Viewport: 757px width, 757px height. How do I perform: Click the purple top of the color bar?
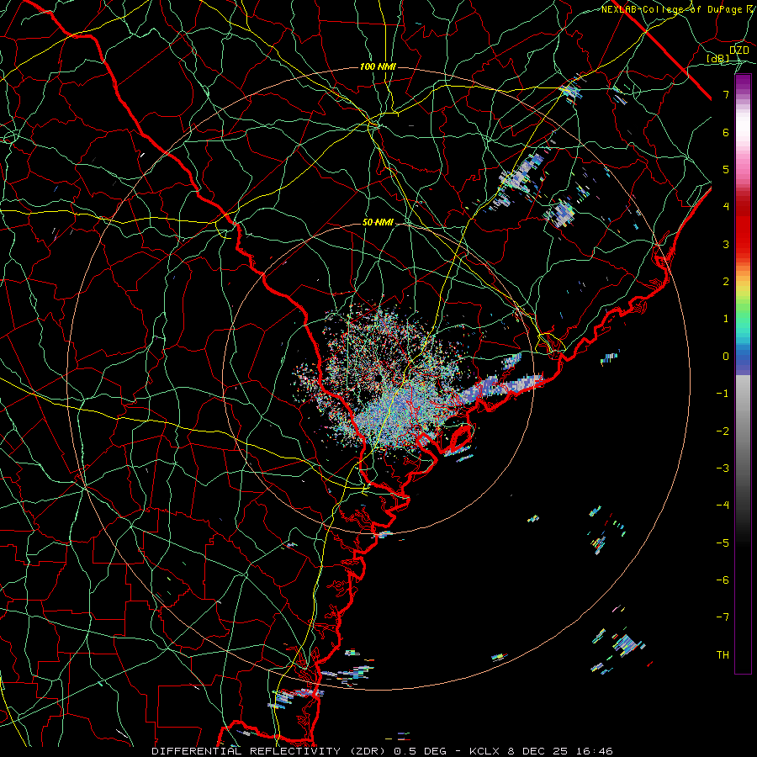tap(743, 82)
